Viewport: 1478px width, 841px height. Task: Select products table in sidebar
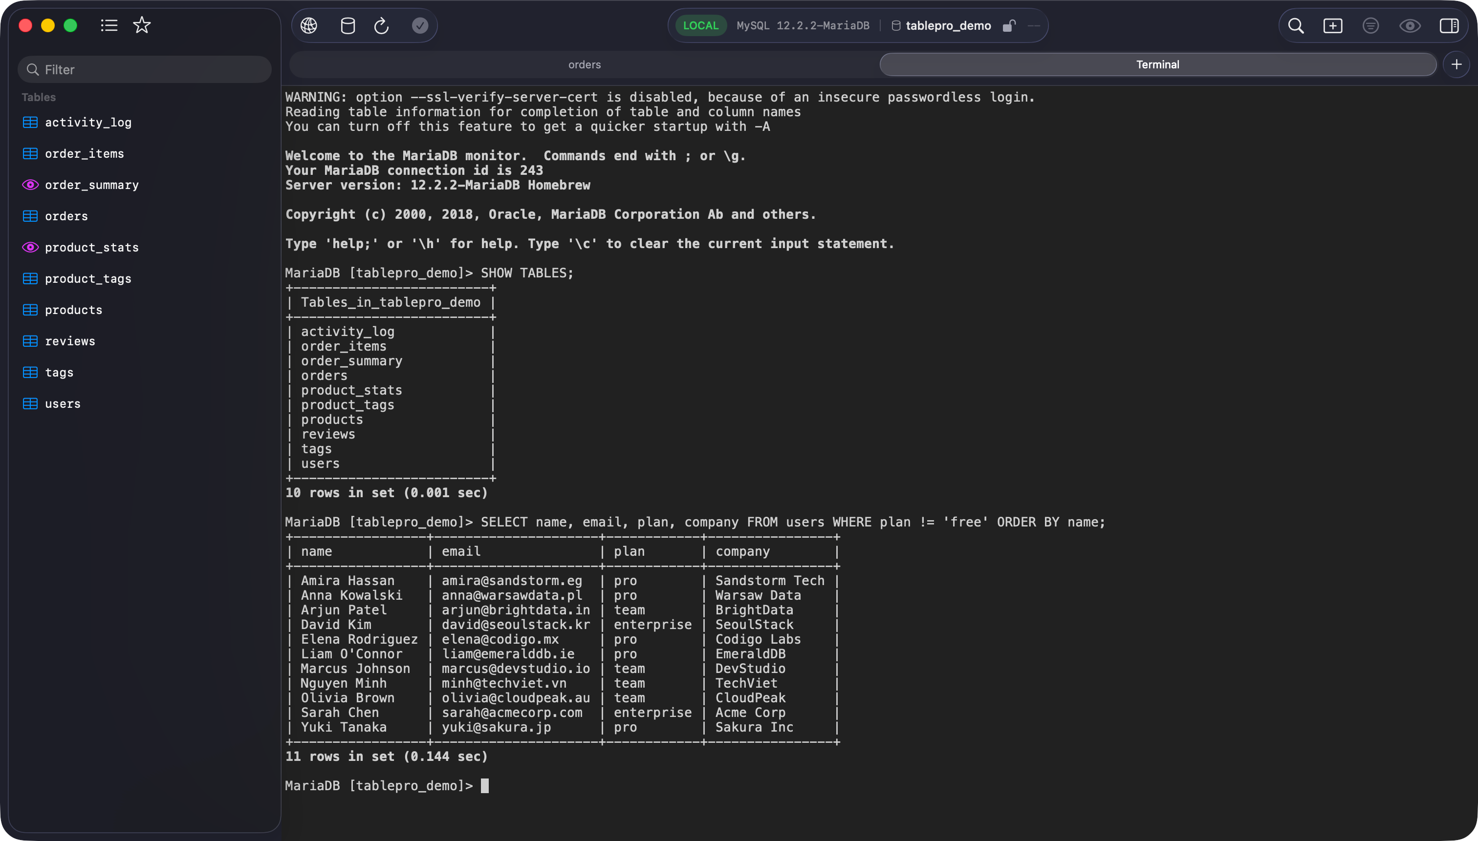(145, 310)
